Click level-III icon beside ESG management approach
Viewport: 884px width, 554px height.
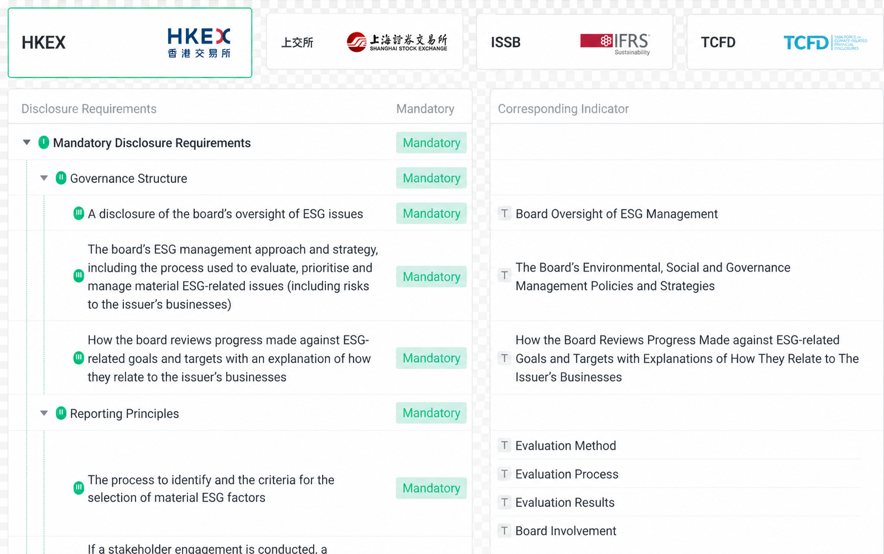tap(79, 276)
